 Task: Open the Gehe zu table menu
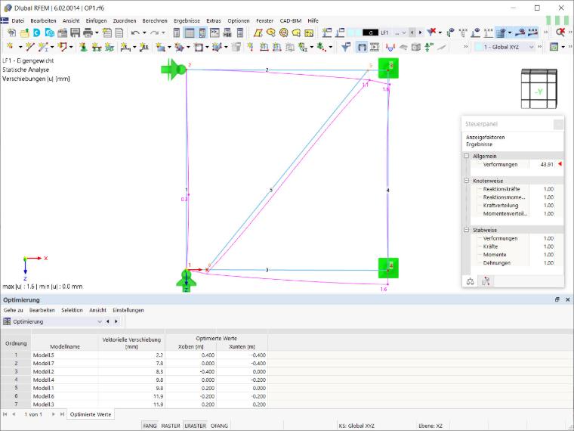click(13, 310)
